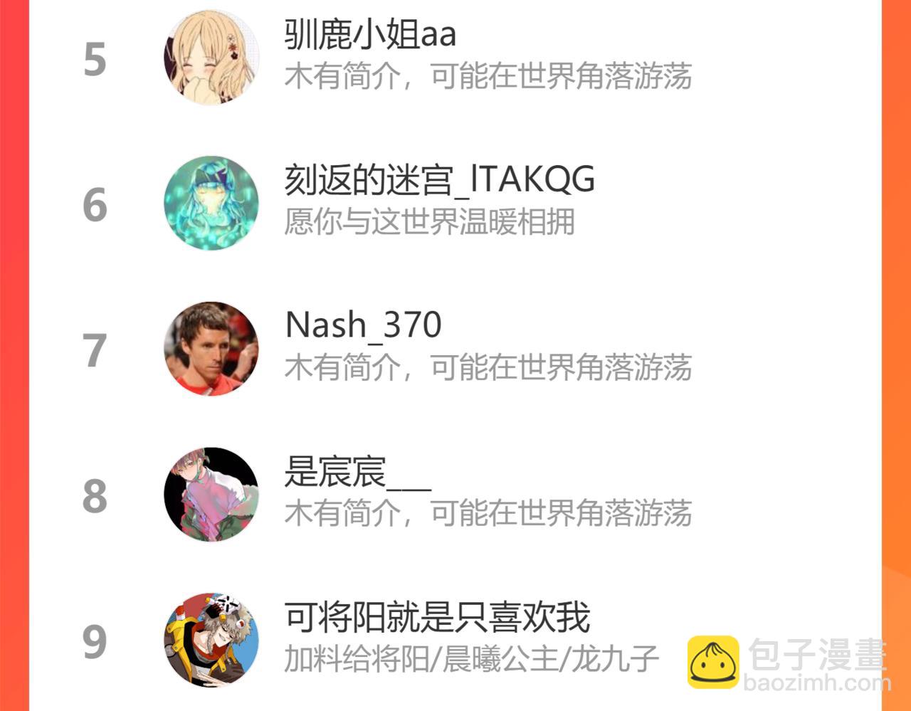Image resolution: width=911 pixels, height=711 pixels.
Task: Select the rank number 9 entry
Action: click(x=95, y=642)
